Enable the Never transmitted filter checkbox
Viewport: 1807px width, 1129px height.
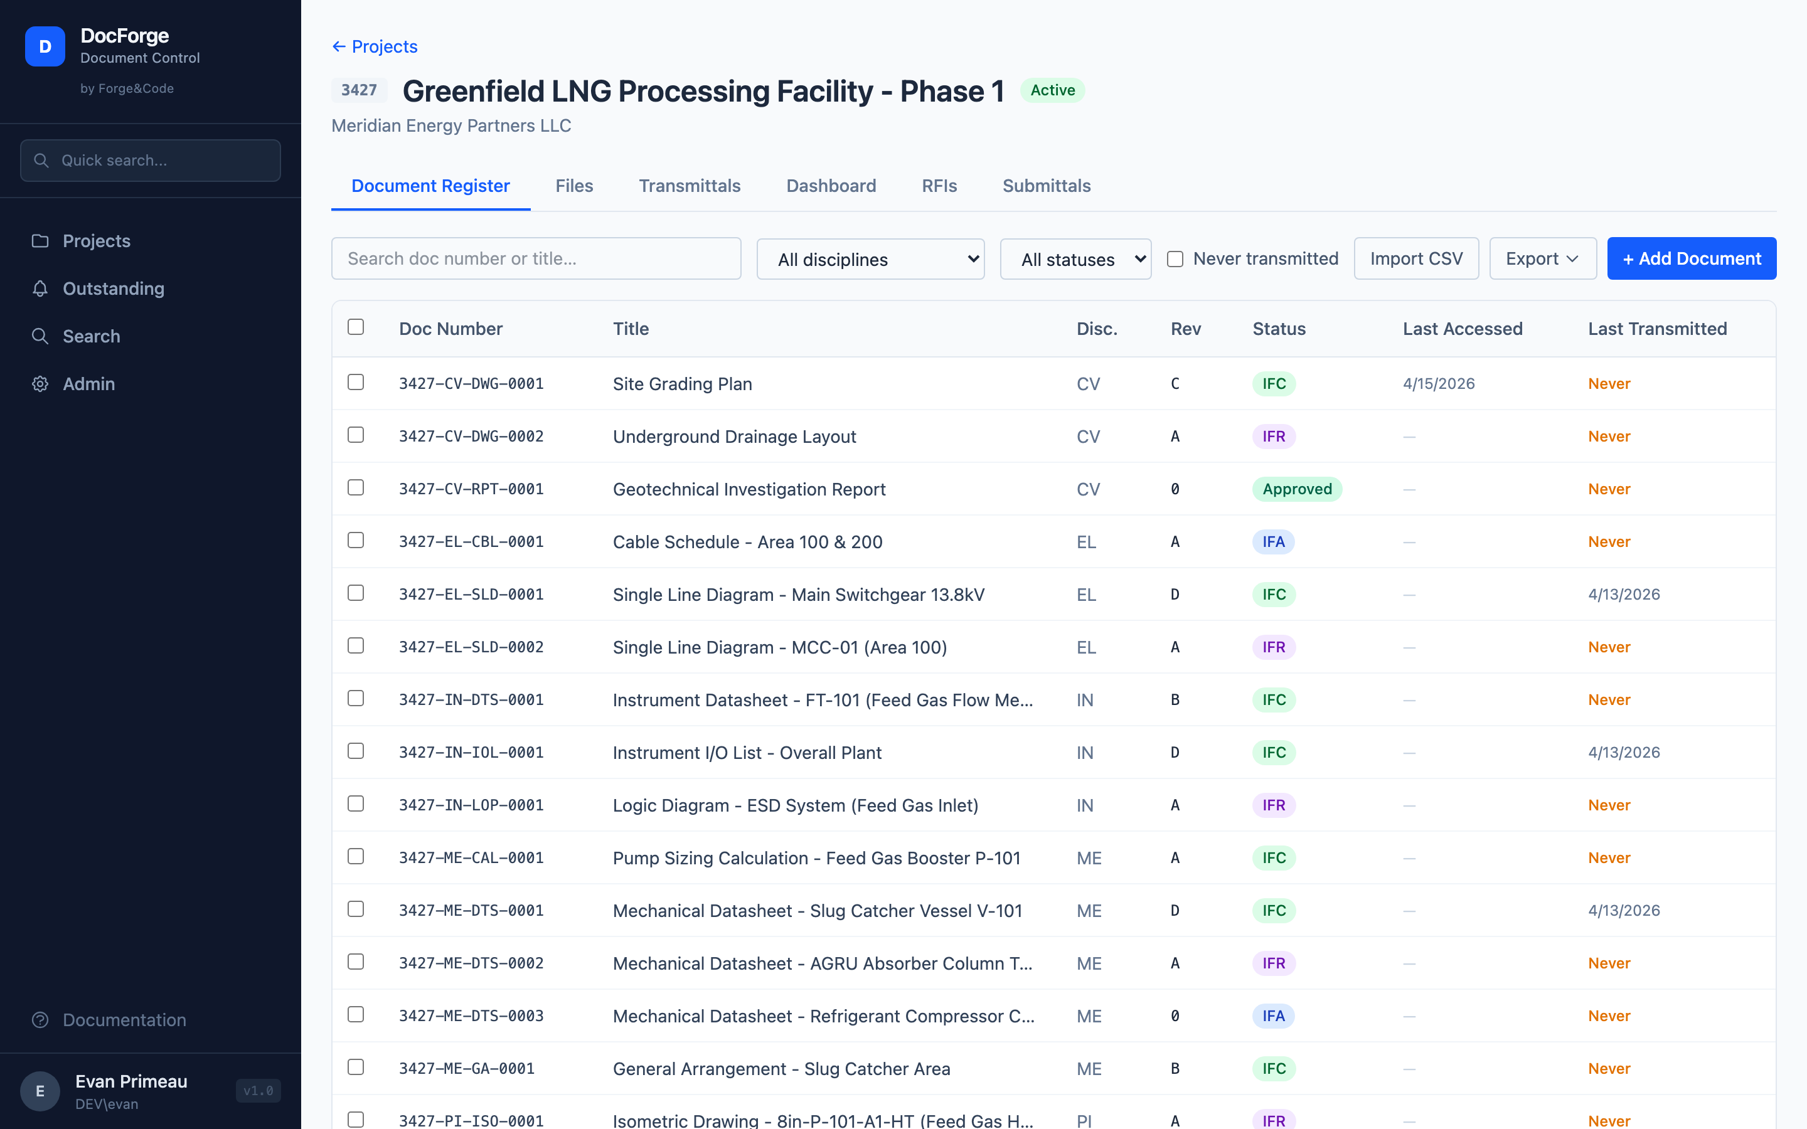(1175, 258)
